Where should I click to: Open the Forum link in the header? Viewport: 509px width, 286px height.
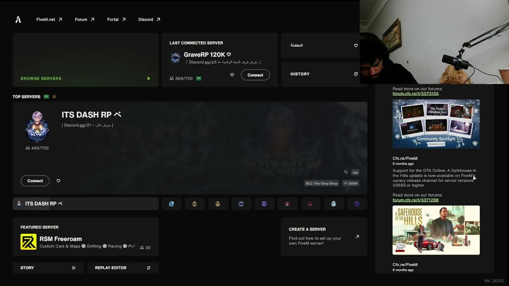coord(85,19)
